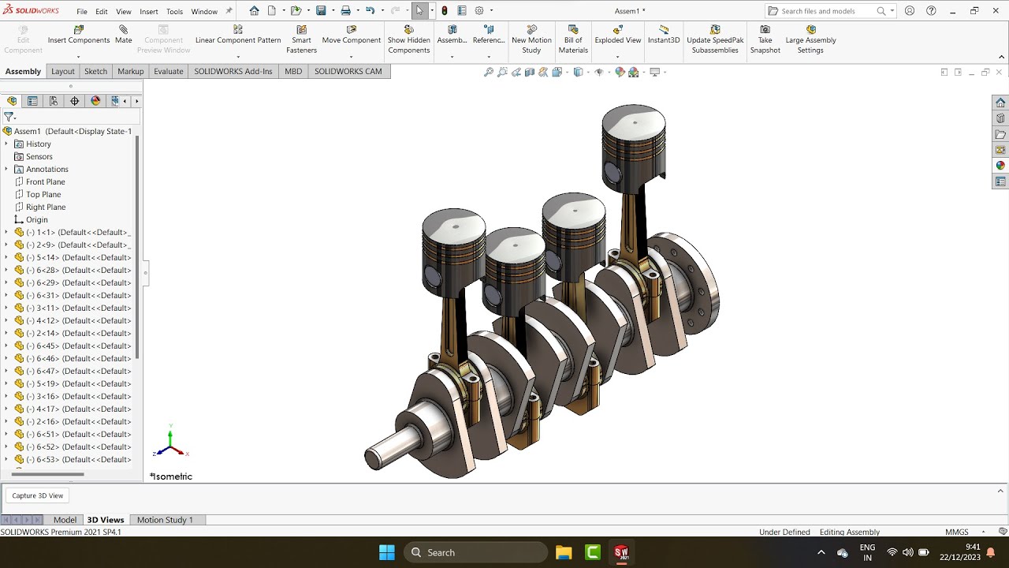Viewport: 1009px width, 568px height.
Task: Click Edit Appearance in view toolbar
Action: [x=620, y=72]
